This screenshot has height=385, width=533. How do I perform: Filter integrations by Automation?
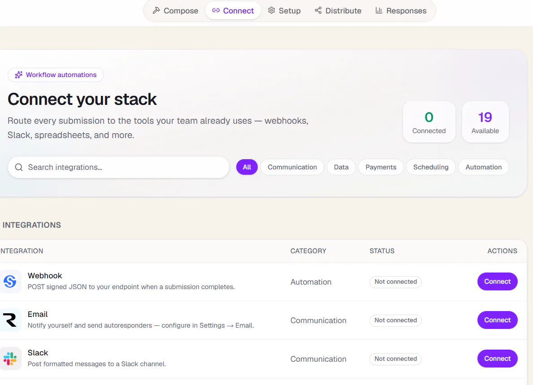[x=484, y=167]
